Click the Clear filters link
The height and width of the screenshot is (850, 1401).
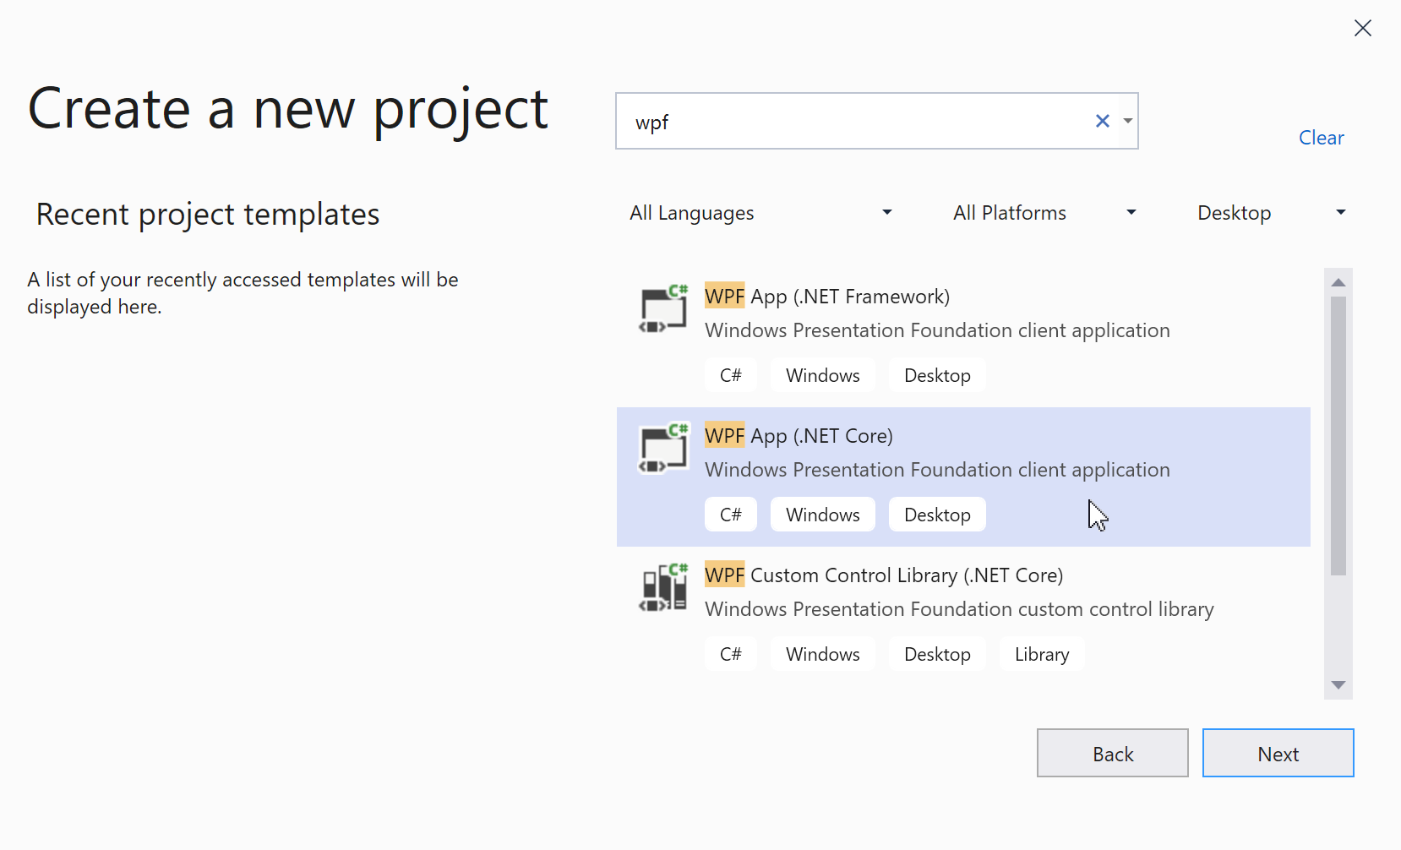coord(1321,138)
